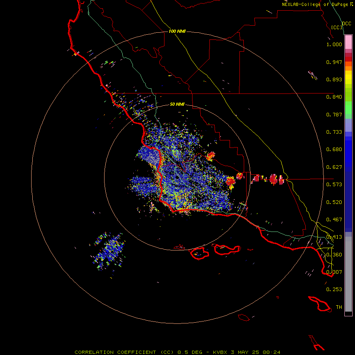Click the 00:24 timestamp
Screen dimensions: 355x355
[x=271, y=352]
